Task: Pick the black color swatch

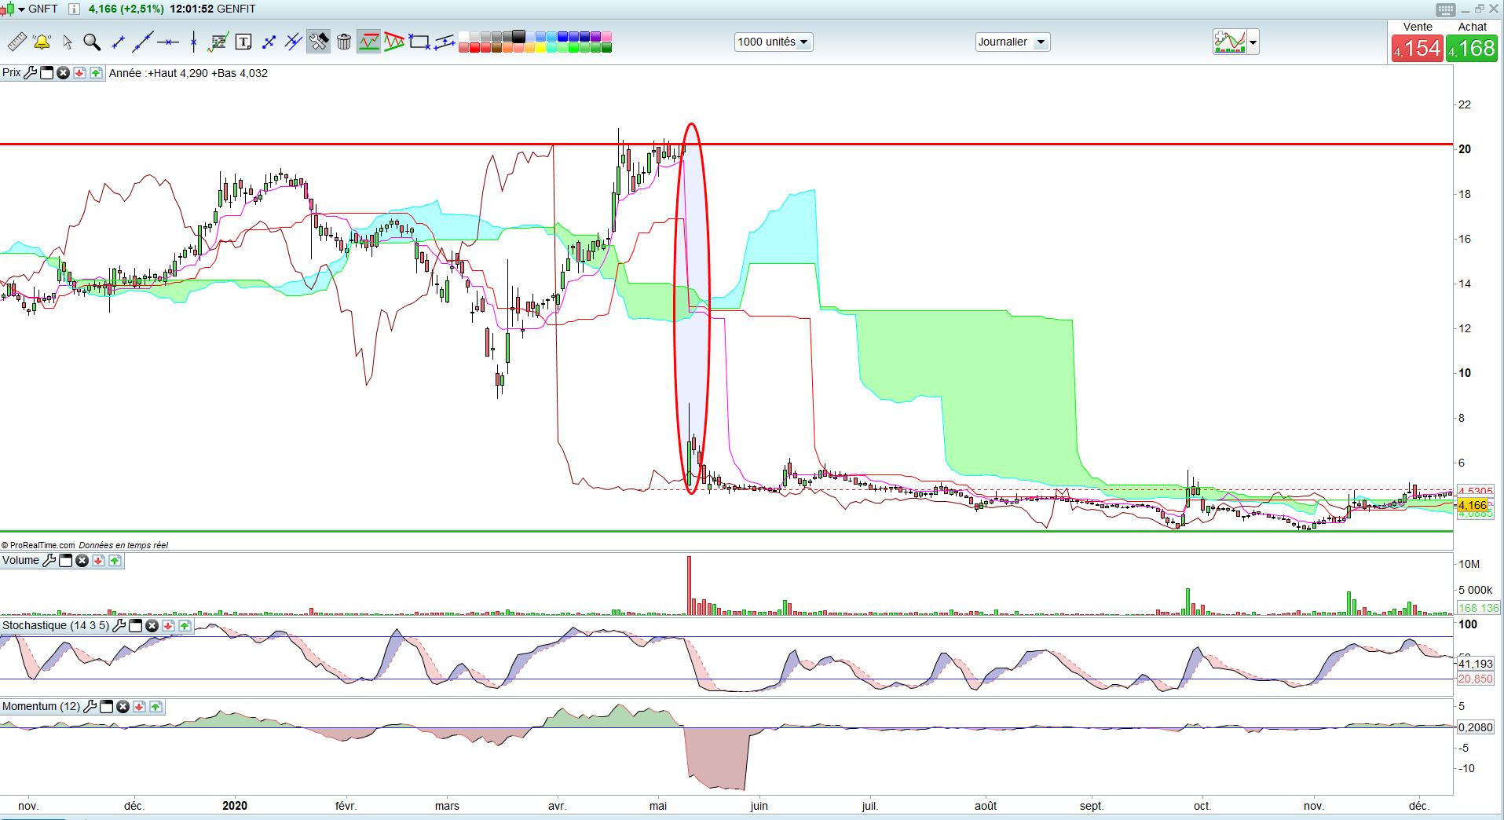Action: [518, 36]
